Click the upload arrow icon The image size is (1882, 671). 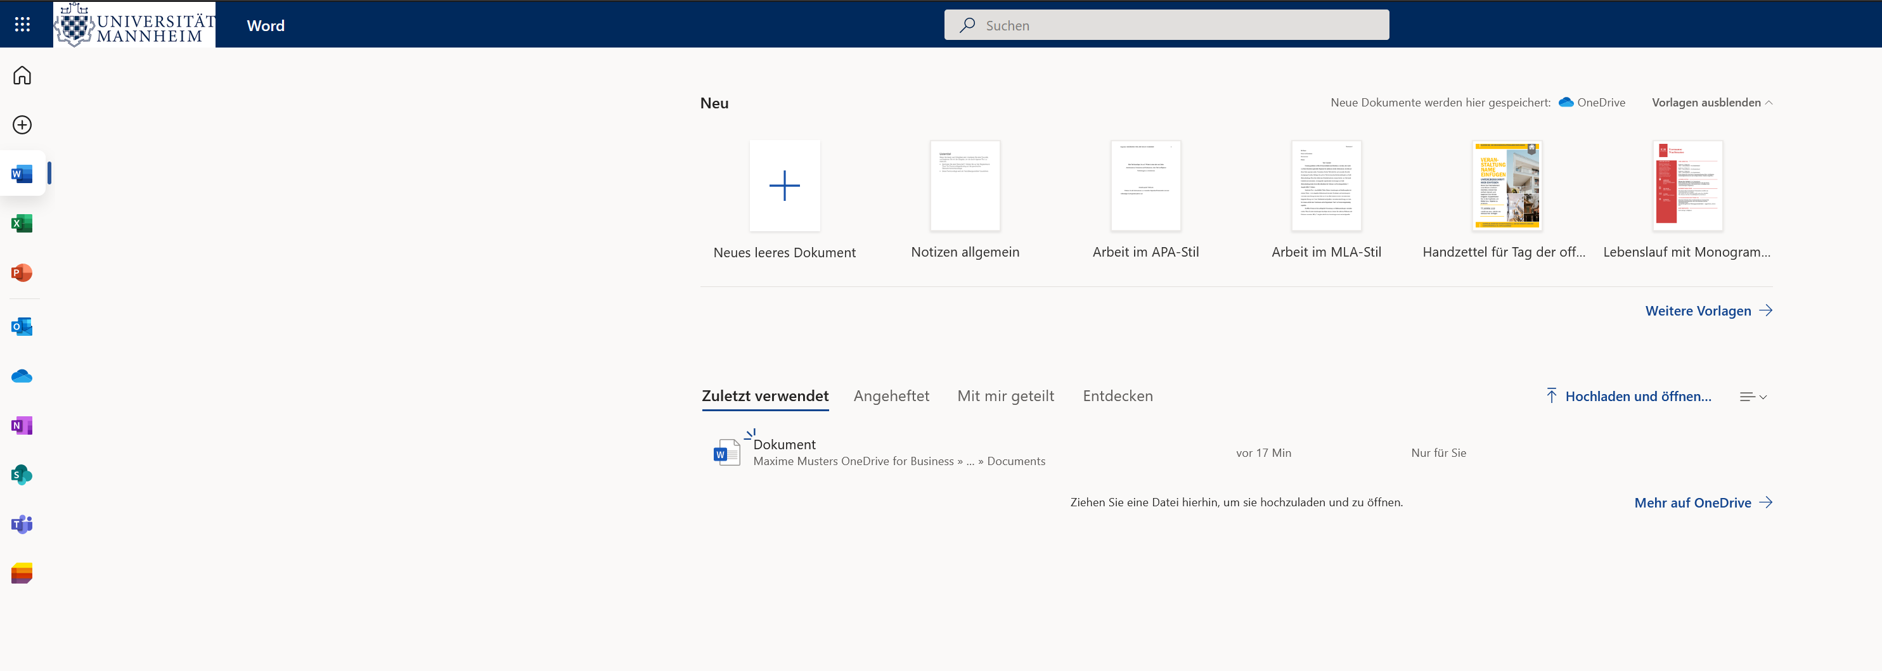coord(1552,396)
